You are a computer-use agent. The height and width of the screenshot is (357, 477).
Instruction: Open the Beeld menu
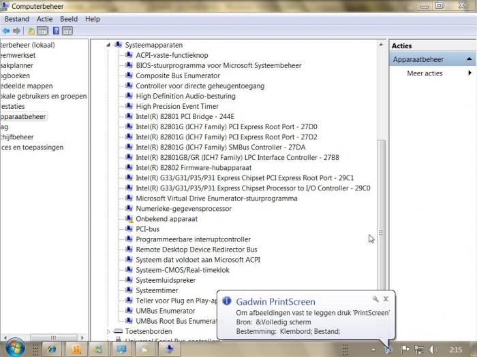(69, 19)
